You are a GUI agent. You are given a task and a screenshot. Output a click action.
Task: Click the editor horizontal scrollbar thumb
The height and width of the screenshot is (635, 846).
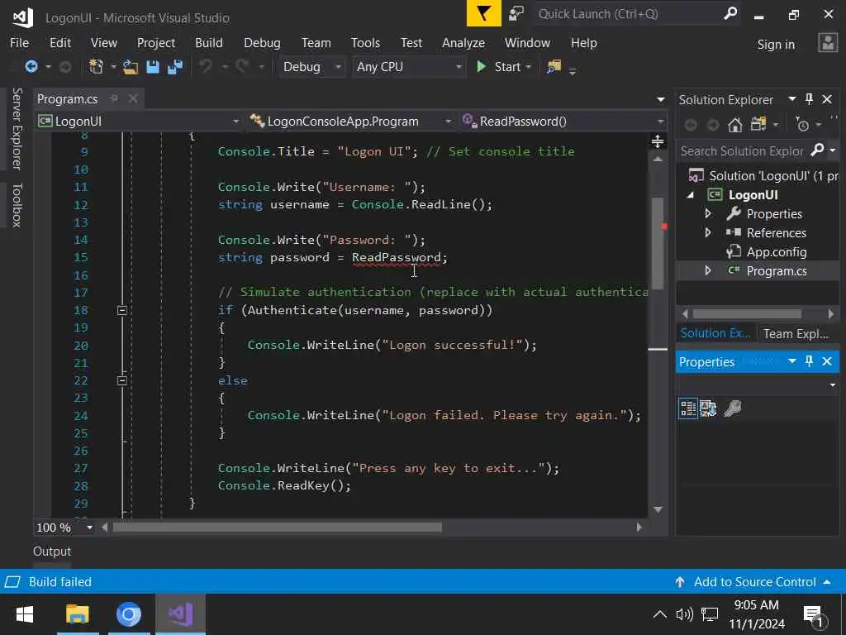click(x=278, y=527)
